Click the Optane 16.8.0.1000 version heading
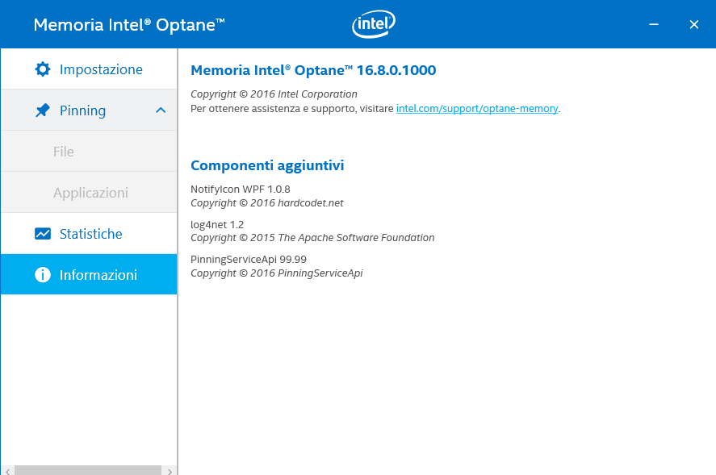716x475 pixels. tap(313, 70)
